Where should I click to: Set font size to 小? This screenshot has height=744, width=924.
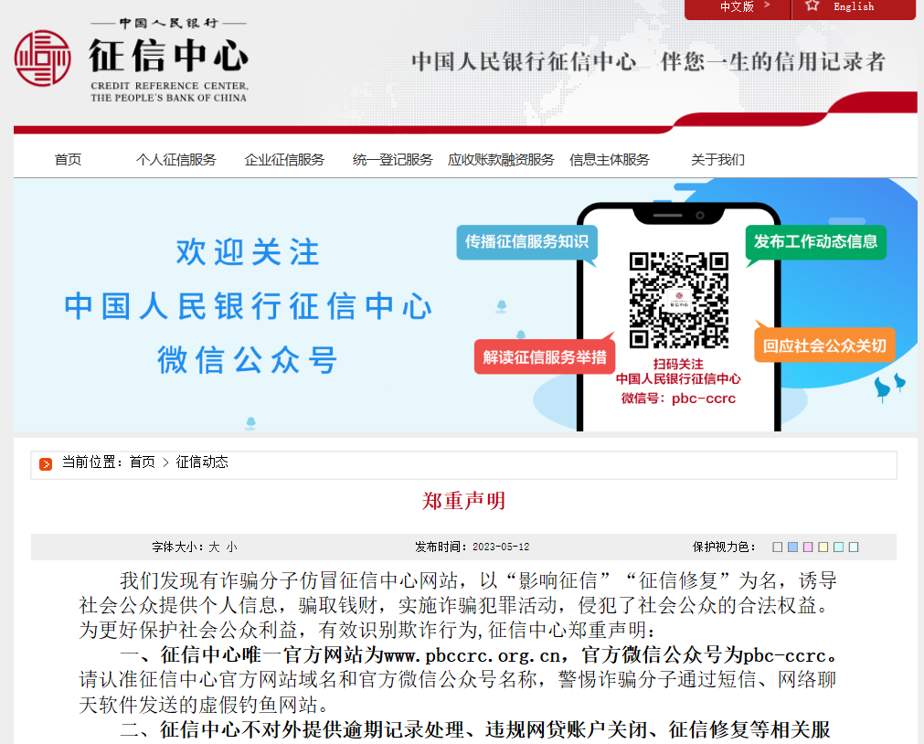click(231, 547)
